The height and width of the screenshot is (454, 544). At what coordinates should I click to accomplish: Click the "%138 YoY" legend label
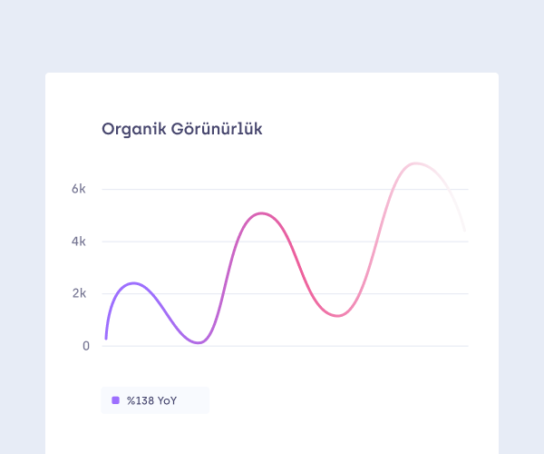point(151,400)
